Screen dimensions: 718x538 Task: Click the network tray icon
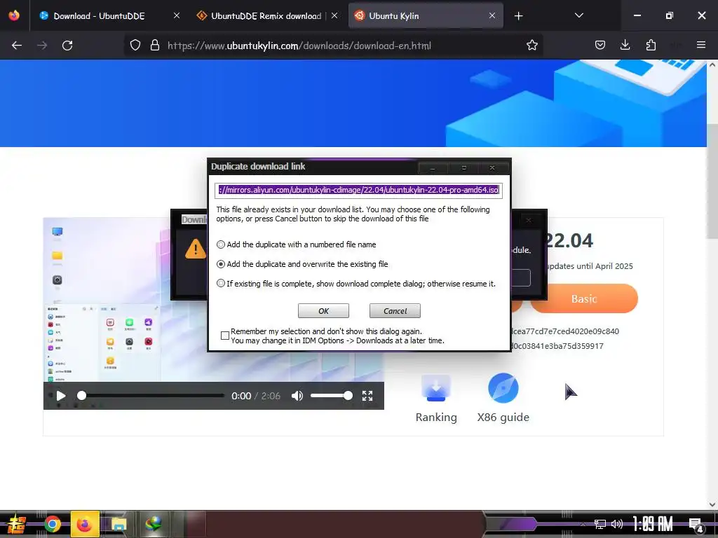[x=600, y=524]
